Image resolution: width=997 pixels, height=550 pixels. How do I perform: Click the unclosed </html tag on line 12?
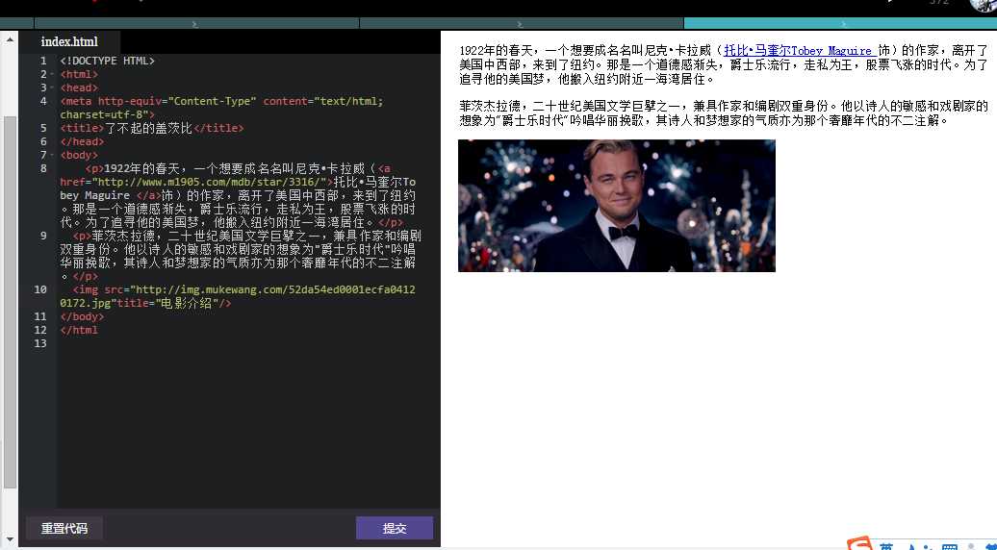click(79, 330)
